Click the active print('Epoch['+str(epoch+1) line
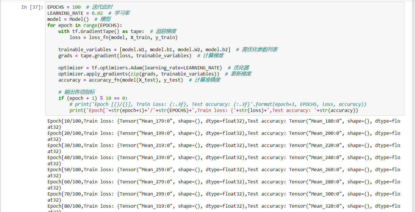 (214, 110)
